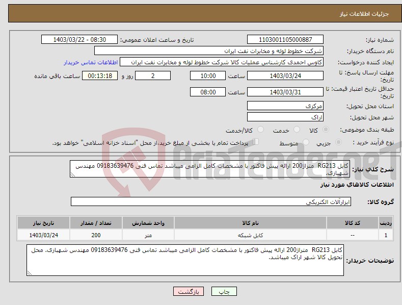Click table cell کابل شبکه
The height and width of the screenshot is (305, 402).
(x=250, y=235)
